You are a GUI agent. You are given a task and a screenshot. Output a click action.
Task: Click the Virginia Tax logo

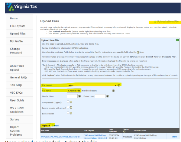click(22, 7)
